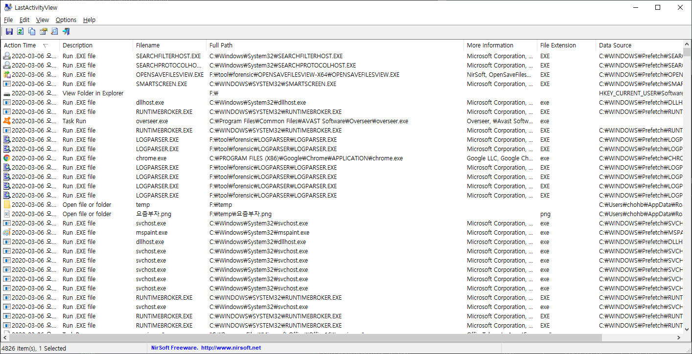Sort by Description column header
This screenshot has width=692, height=354.
[96, 45]
